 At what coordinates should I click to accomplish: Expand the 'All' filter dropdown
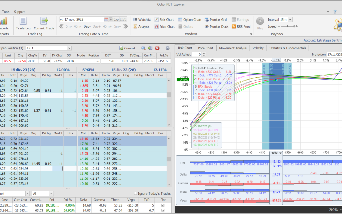(x=51, y=194)
